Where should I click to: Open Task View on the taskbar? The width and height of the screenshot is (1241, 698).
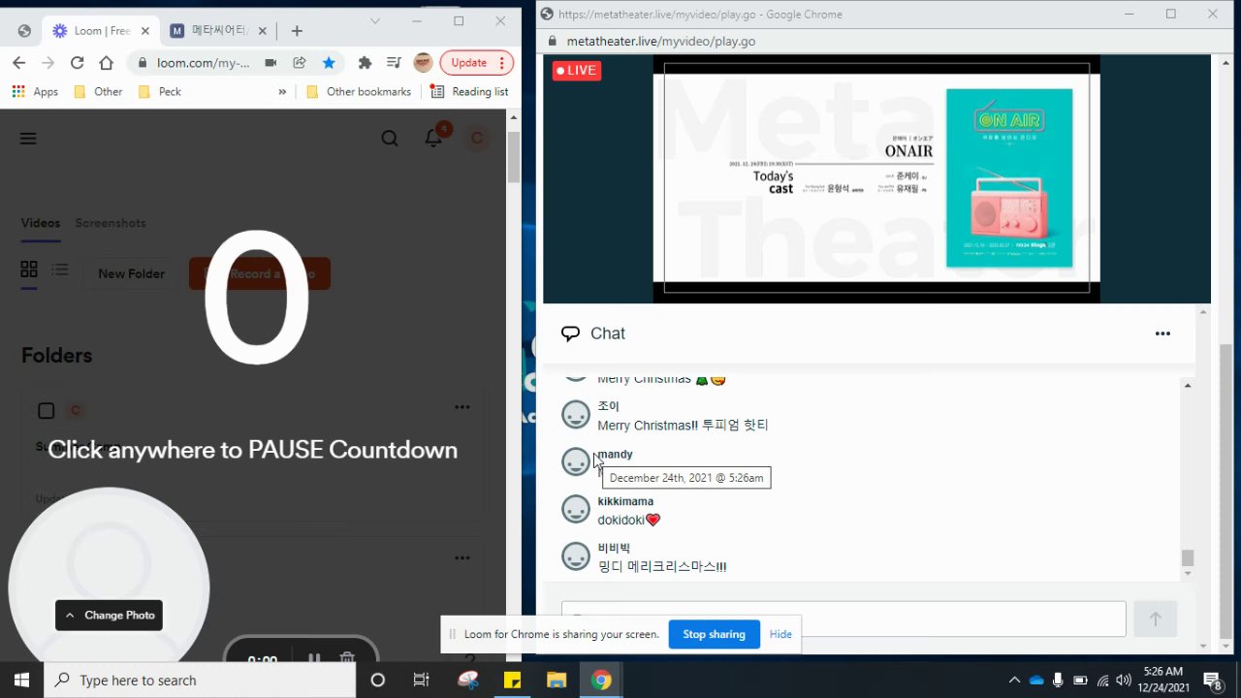[x=421, y=680]
